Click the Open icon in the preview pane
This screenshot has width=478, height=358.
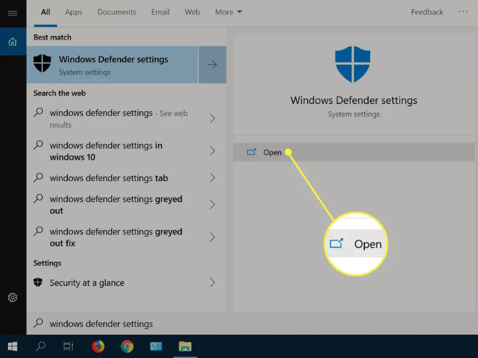(x=251, y=152)
